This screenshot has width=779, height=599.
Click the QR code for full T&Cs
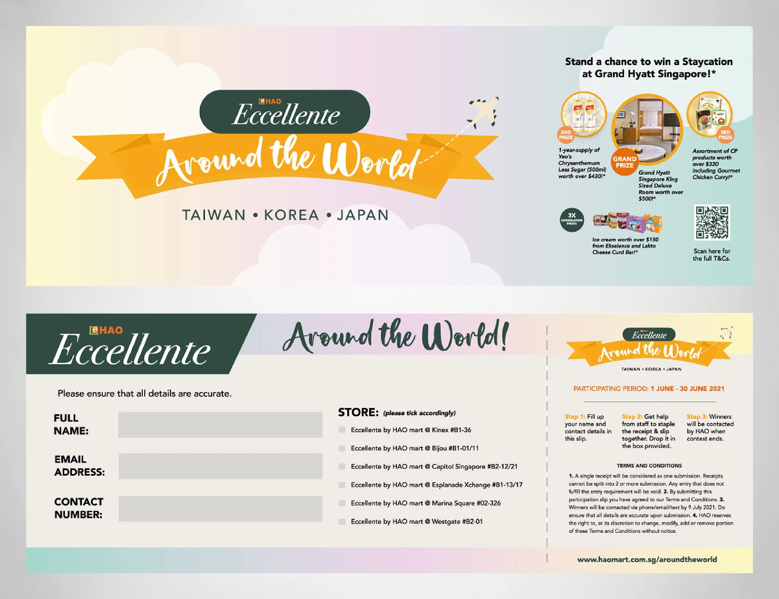pos(712,222)
